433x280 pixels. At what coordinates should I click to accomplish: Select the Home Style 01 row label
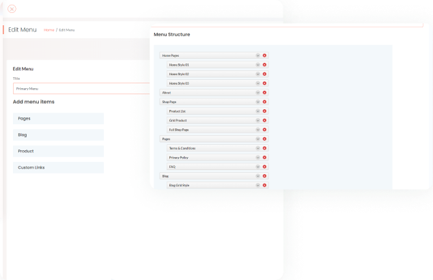point(179,65)
